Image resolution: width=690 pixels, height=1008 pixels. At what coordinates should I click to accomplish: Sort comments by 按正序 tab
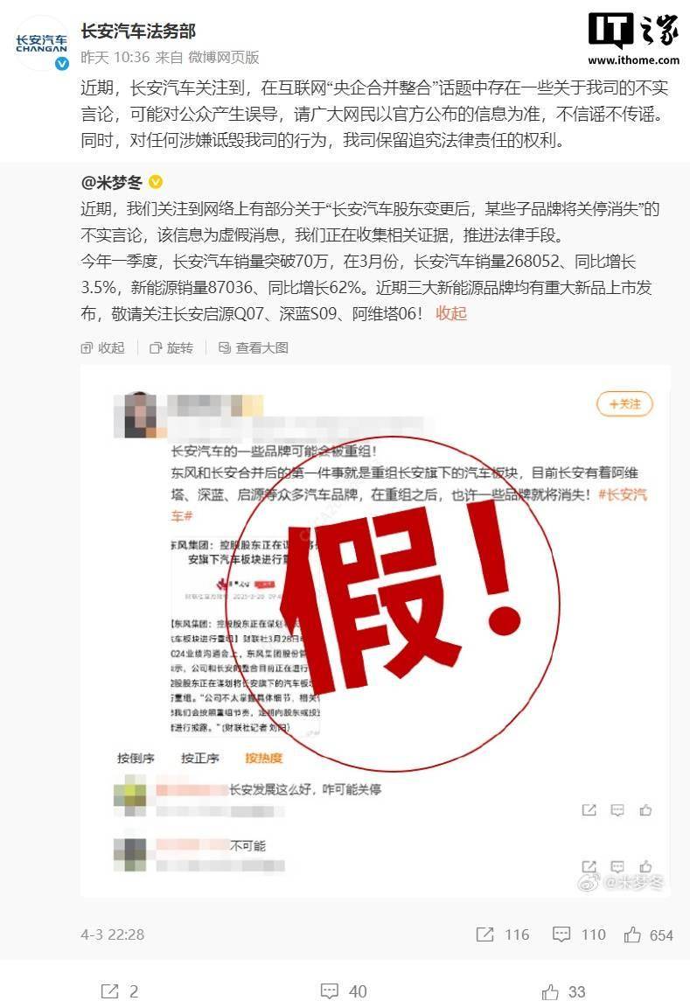[x=199, y=758]
